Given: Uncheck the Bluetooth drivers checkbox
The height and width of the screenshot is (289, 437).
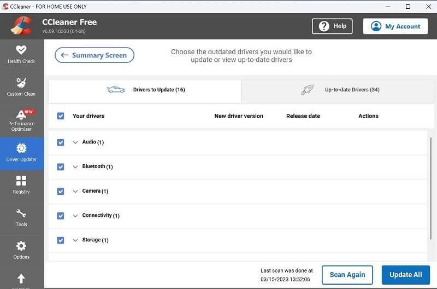Looking at the screenshot, I should 61,167.
